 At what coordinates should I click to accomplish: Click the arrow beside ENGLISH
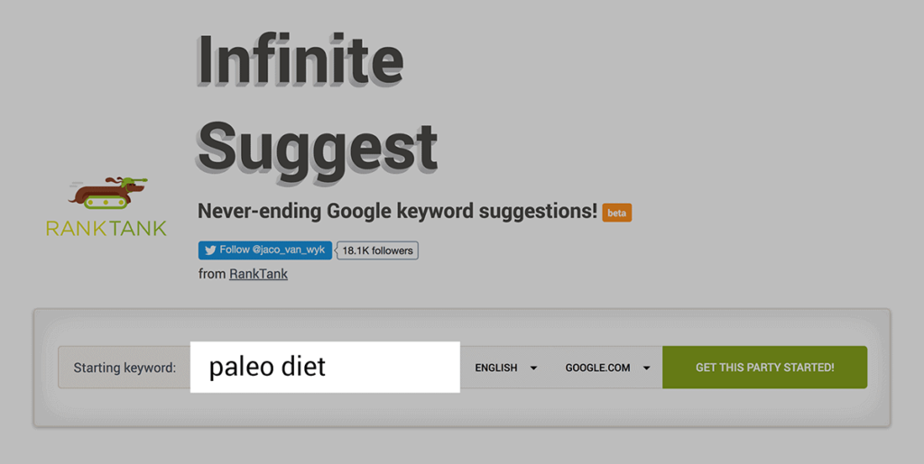point(534,368)
